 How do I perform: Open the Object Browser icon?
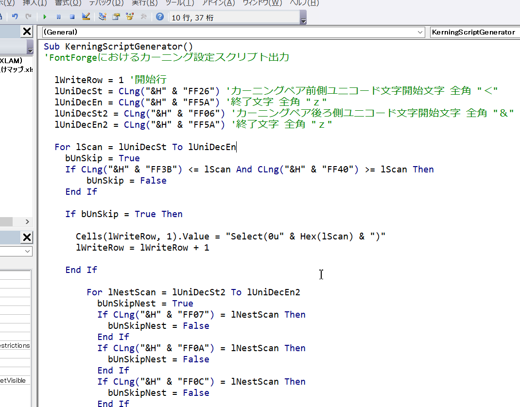(129, 17)
